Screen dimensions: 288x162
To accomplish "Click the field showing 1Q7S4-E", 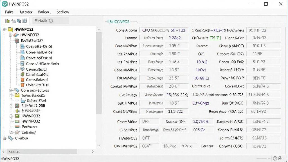I will (x=202, y=121).
